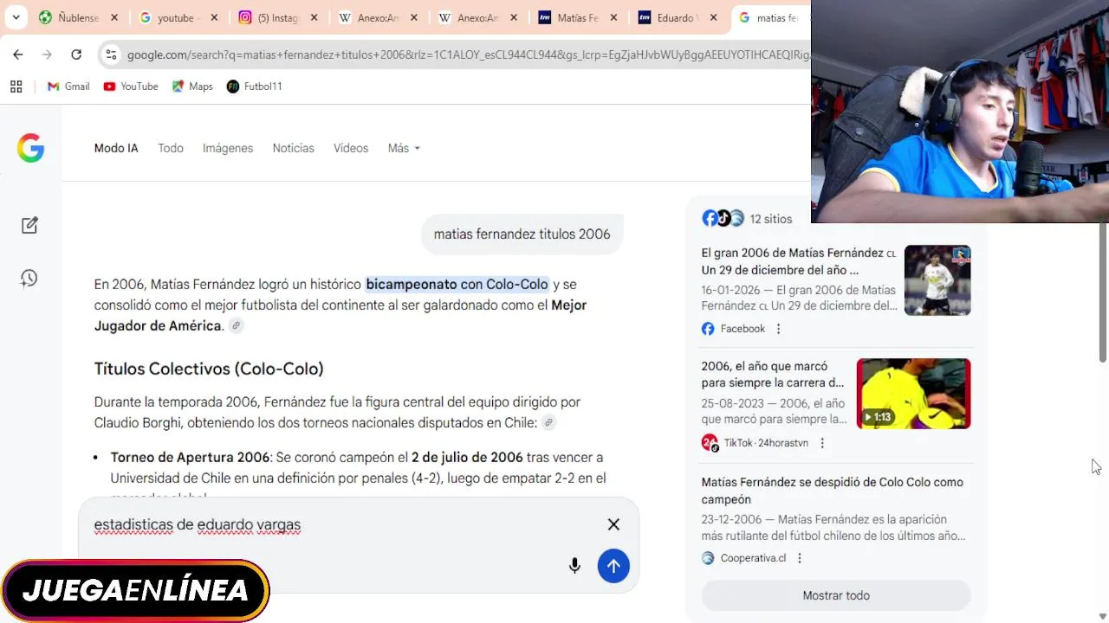The height and width of the screenshot is (623, 1109).
Task: Start voice input with microphone icon
Action: coord(574,566)
